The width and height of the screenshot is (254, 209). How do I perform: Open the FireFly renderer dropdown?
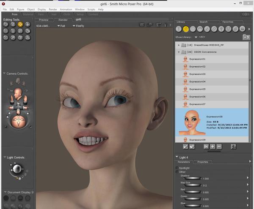pos(79,25)
